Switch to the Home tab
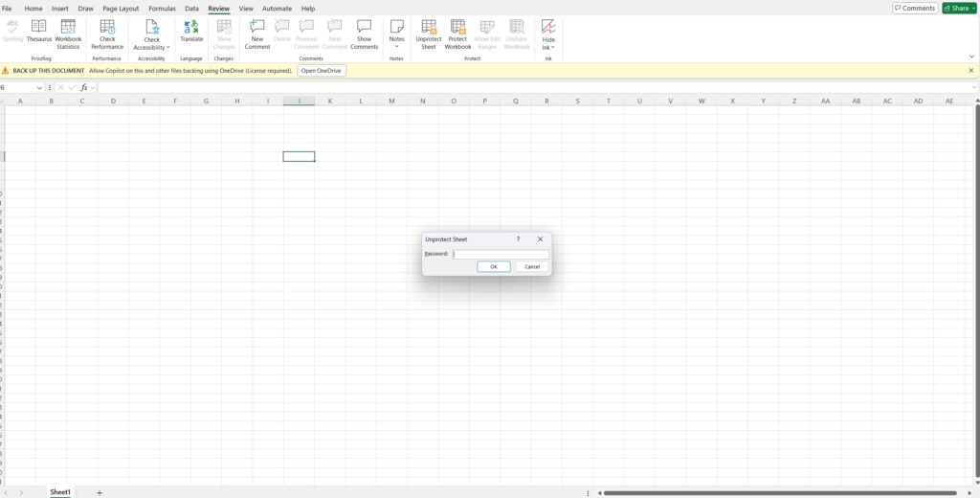 (33, 9)
